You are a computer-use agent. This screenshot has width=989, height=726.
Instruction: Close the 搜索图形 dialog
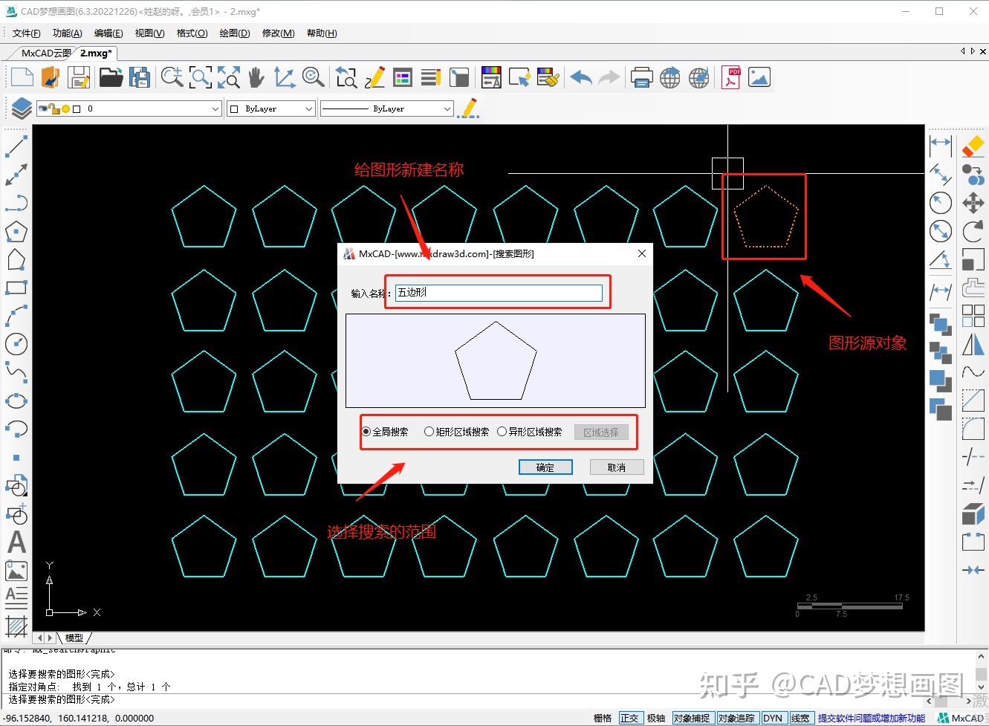[x=642, y=253]
